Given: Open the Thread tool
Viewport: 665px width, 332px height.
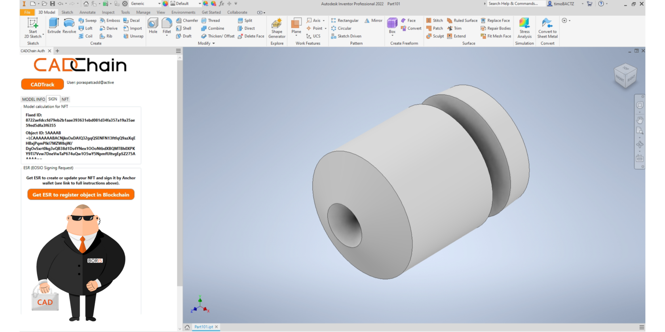Looking at the screenshot, I should coord(211,21).
